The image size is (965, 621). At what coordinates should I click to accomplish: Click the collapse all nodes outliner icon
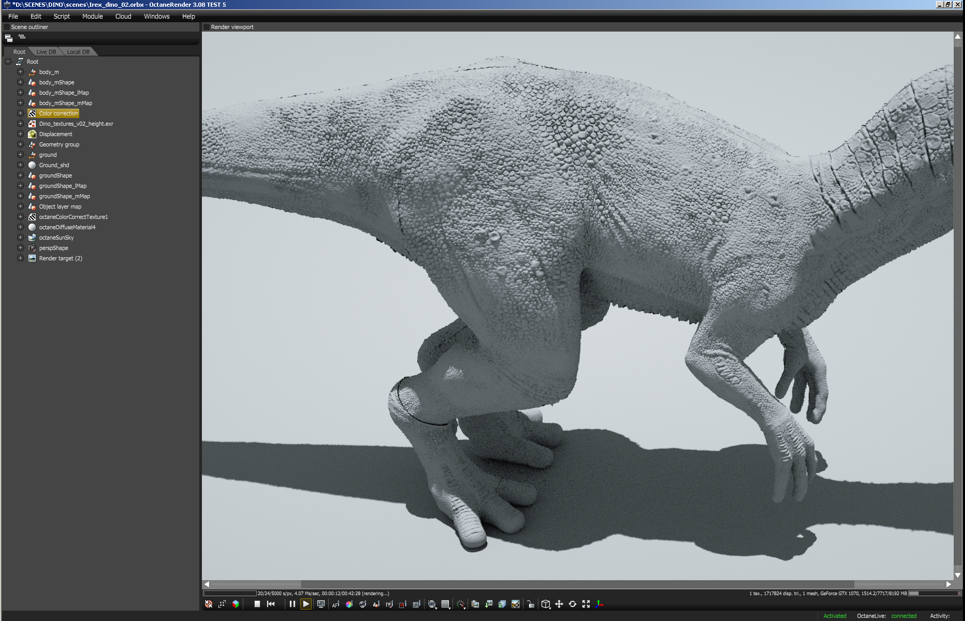point(22,37)
